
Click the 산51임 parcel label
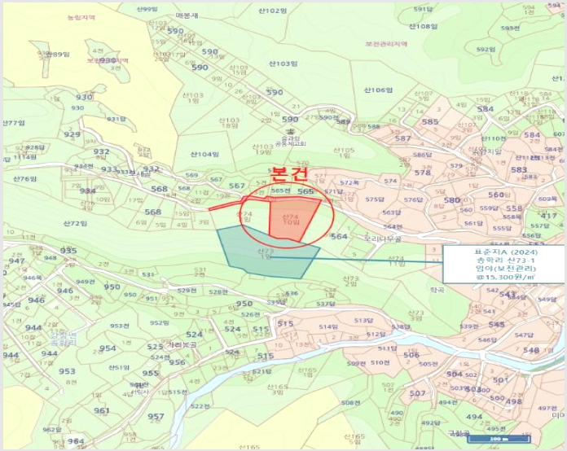[119, 367]
